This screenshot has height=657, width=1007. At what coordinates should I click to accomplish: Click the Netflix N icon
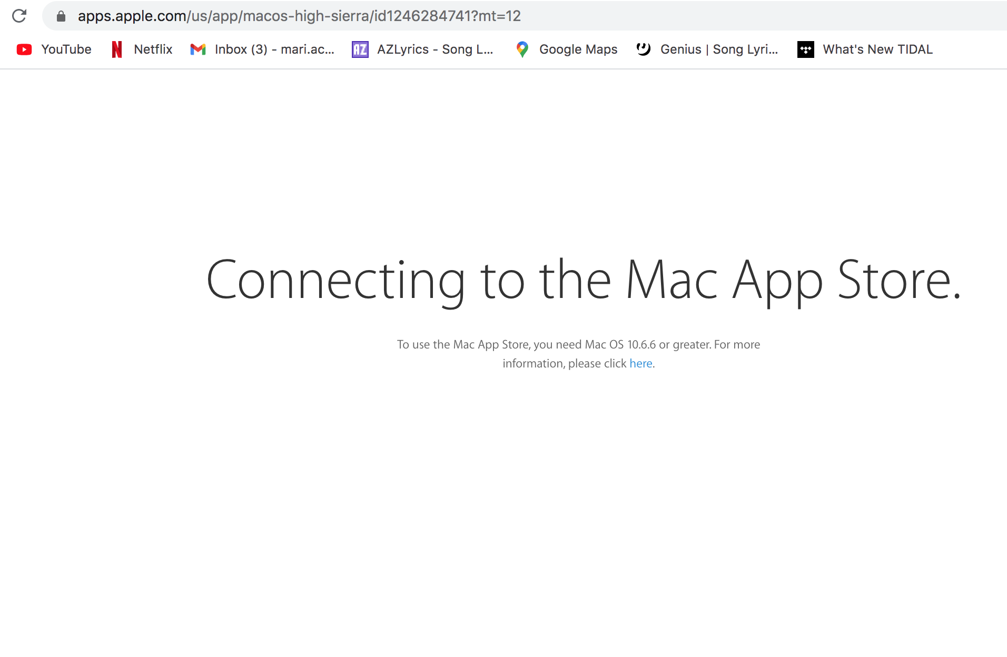(116, 49)
